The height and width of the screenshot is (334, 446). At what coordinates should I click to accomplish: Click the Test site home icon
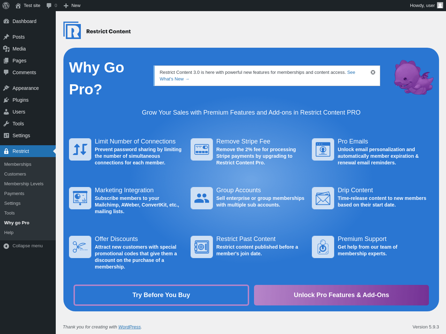(18, 6)
